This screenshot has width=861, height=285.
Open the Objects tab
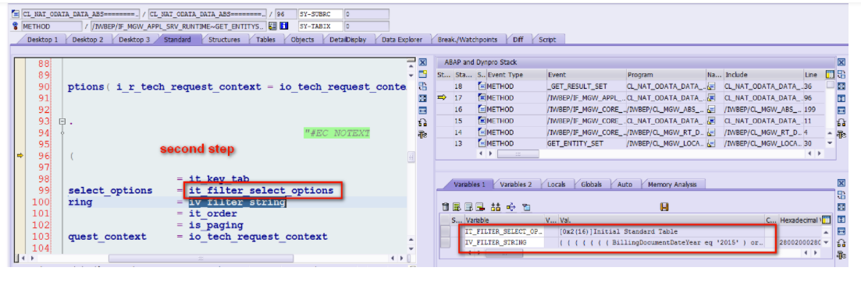click(302, 40)
